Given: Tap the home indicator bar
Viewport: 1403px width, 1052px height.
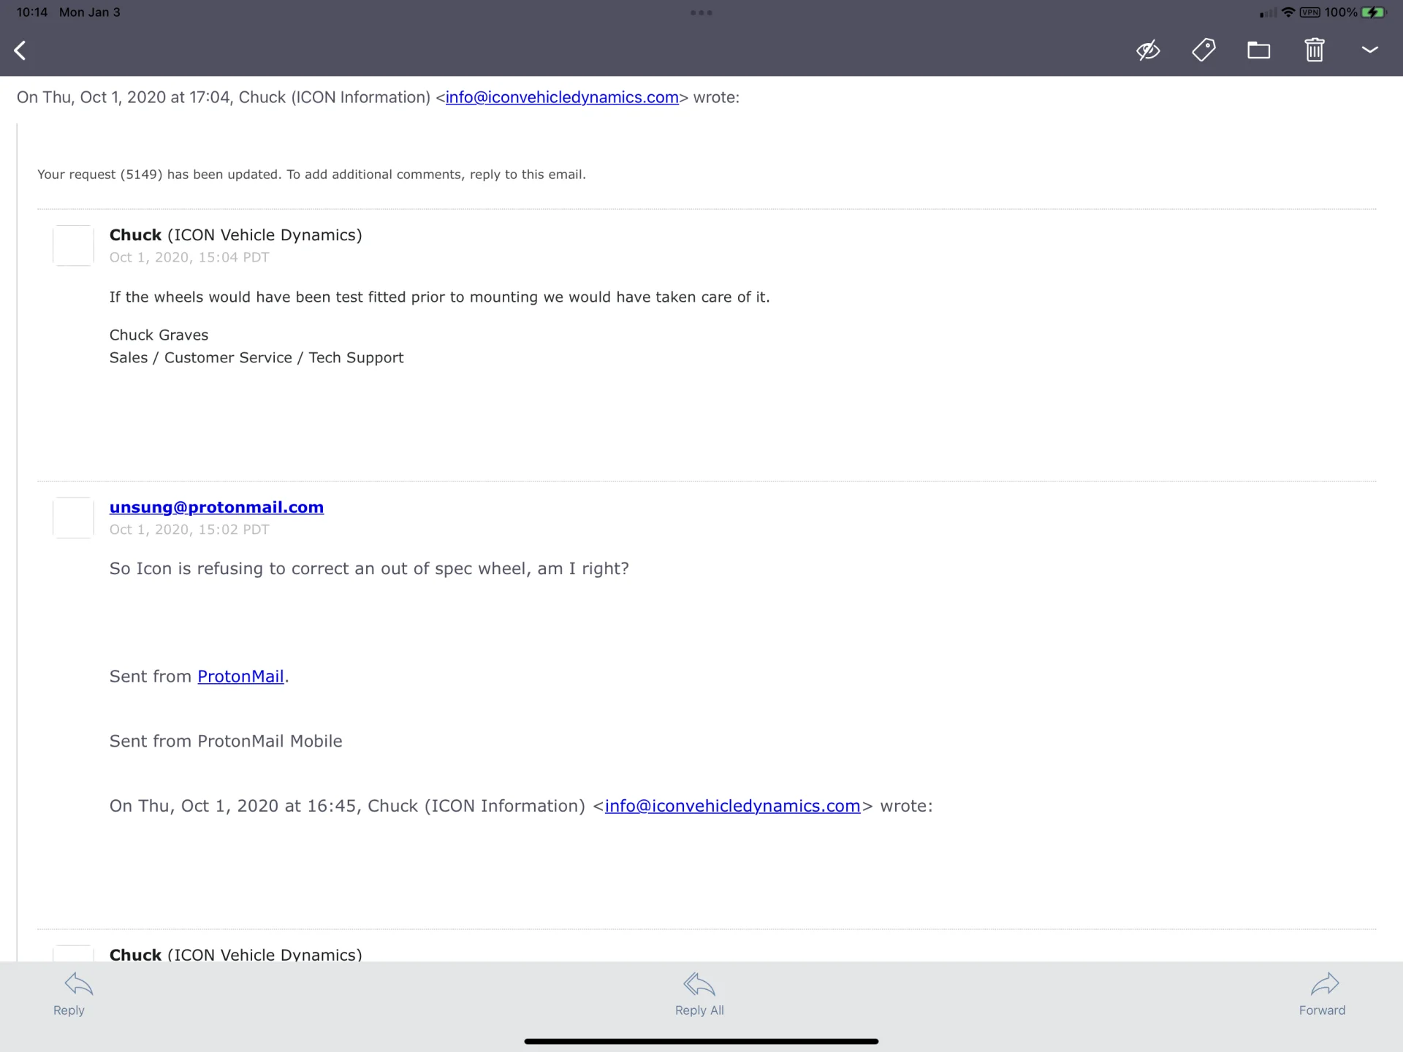Looking at the screenshot, I should point(701,1041).
